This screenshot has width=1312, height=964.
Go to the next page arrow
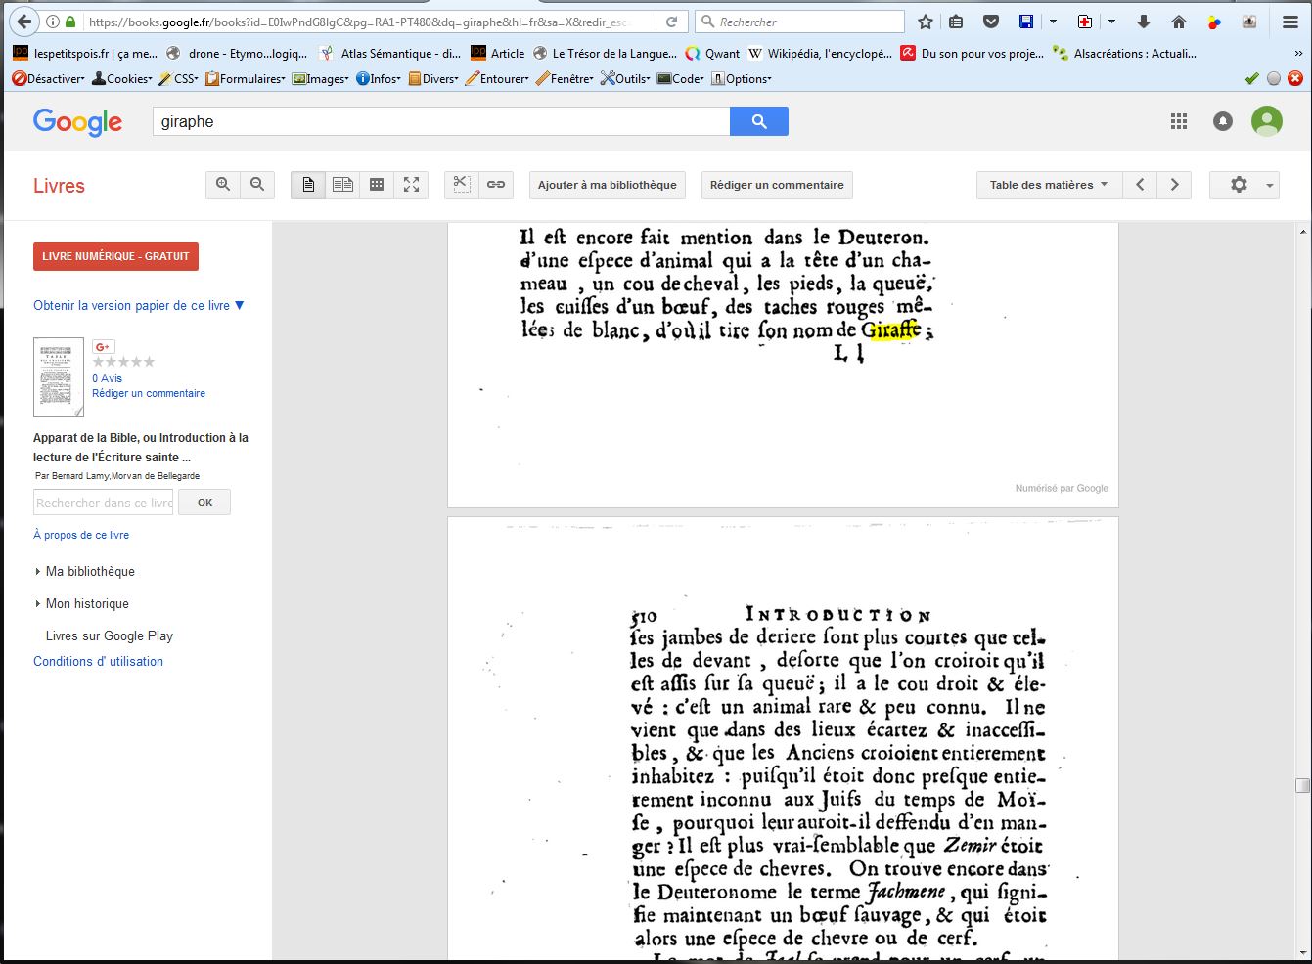[x=1174, y=185]
